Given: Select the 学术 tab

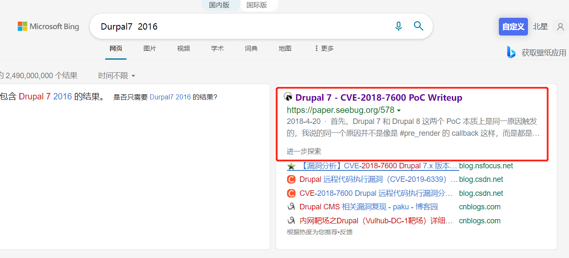Looking at the screenshot, I should pos(217,49).
